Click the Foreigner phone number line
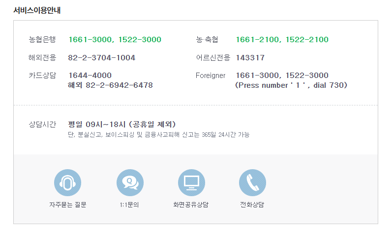Screen dimensions: 392x230 tap(282, 76)
